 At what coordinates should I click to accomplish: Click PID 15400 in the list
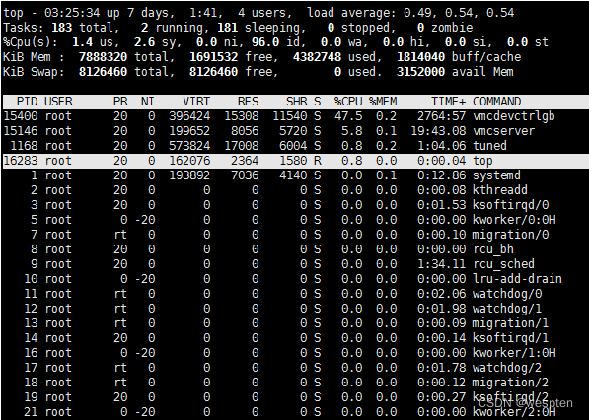(21, 116)
